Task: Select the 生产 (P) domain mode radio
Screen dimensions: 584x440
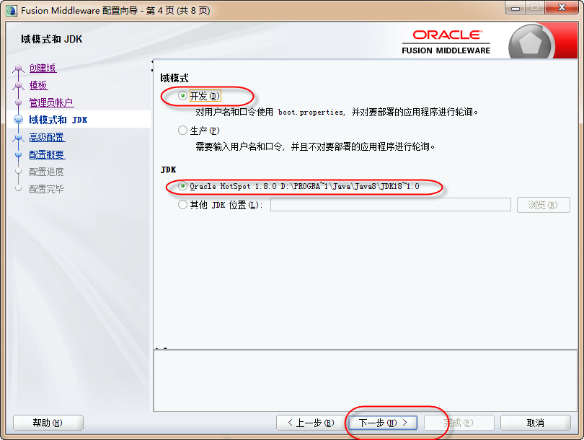Action: [182, 131]
